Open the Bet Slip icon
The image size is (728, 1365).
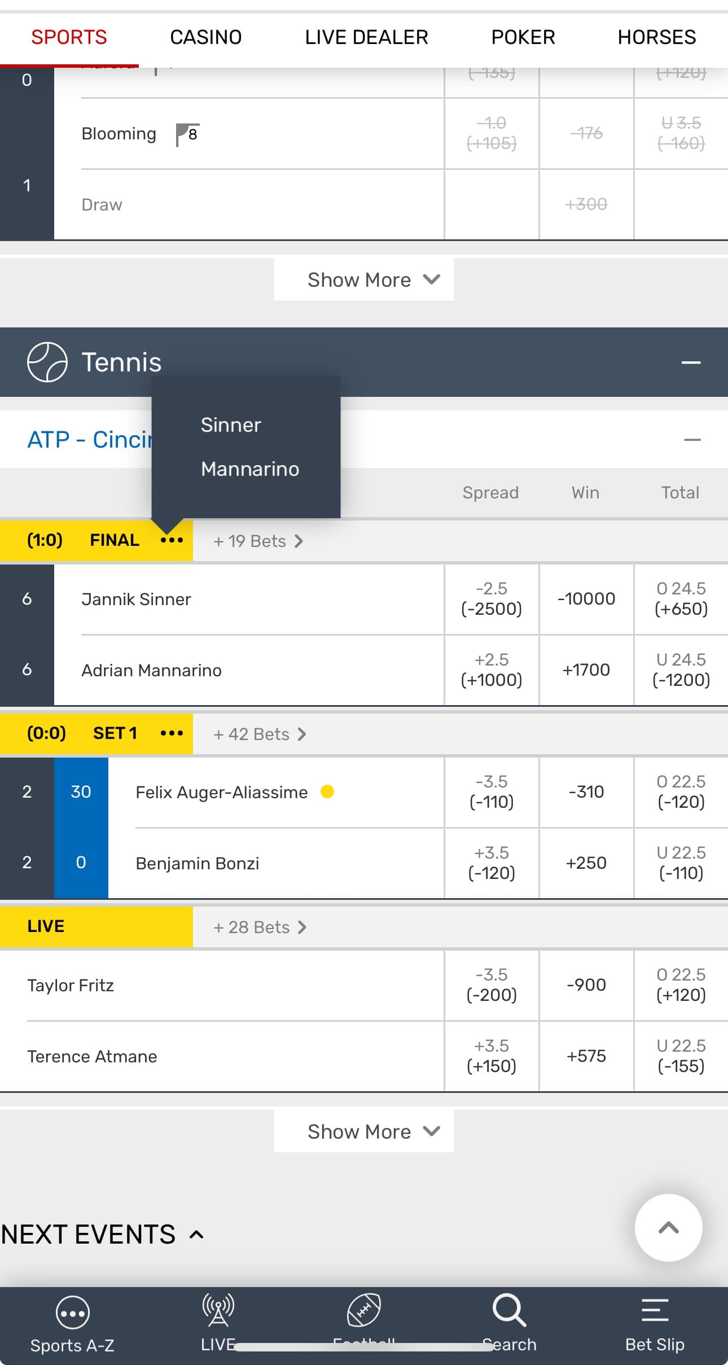click(x=655, y=1311)
